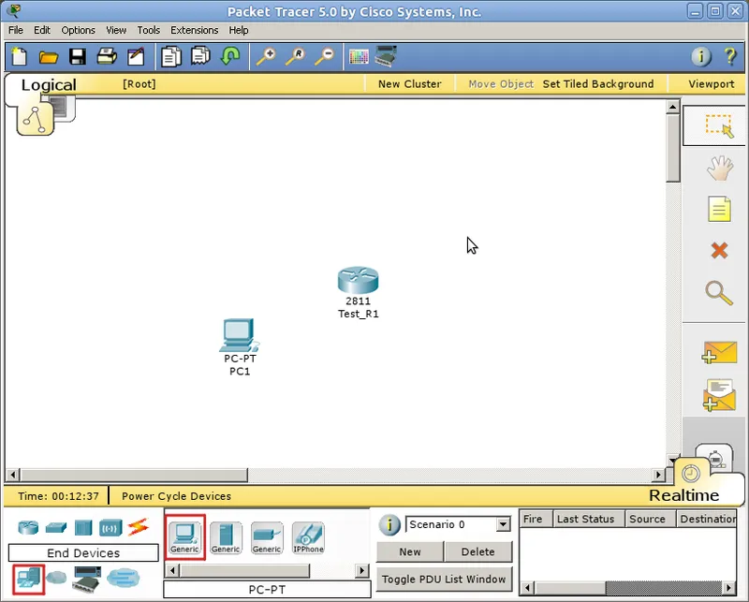Click the workspace vertical scrollbar up arrow
749x602 pixels.
click(x=672, y=107)
